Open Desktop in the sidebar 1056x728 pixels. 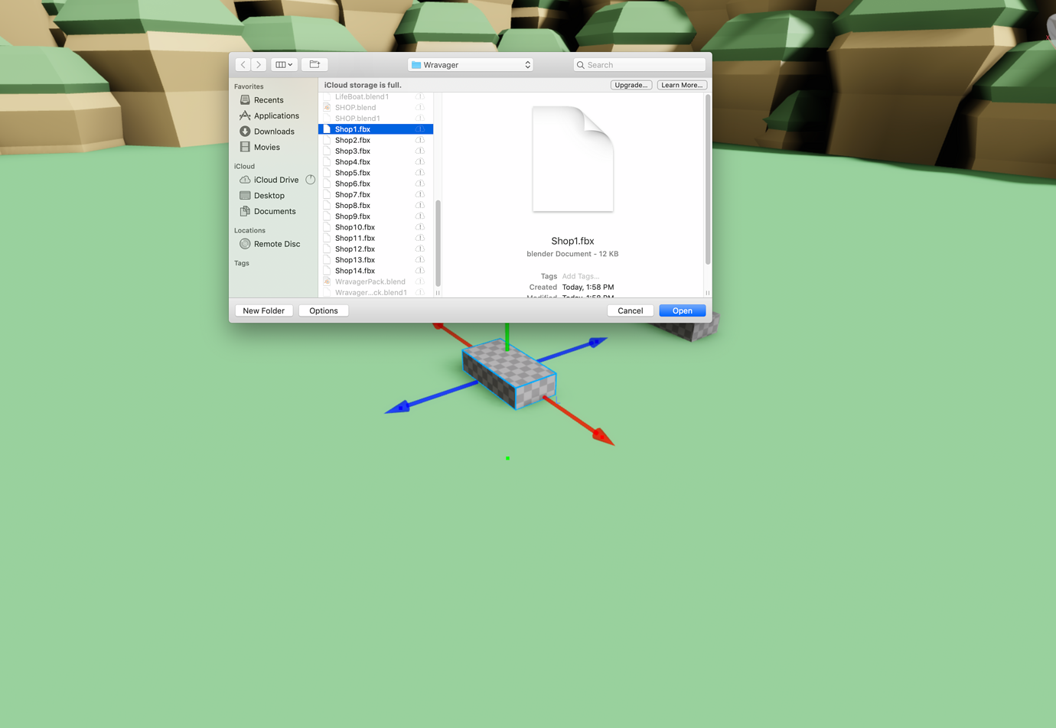[269, 196]
